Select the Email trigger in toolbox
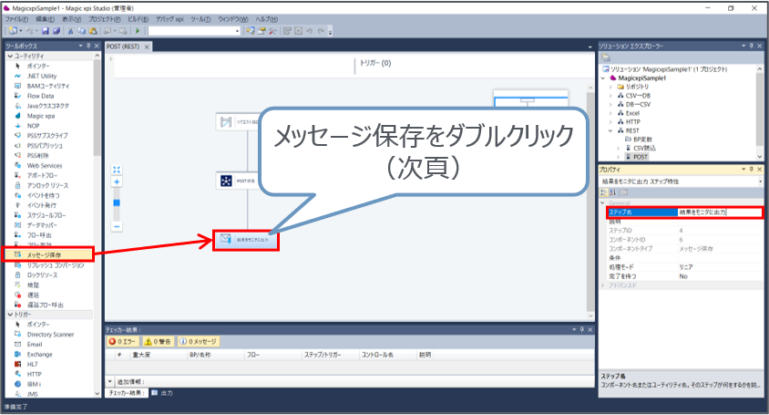 coord(35,344)
